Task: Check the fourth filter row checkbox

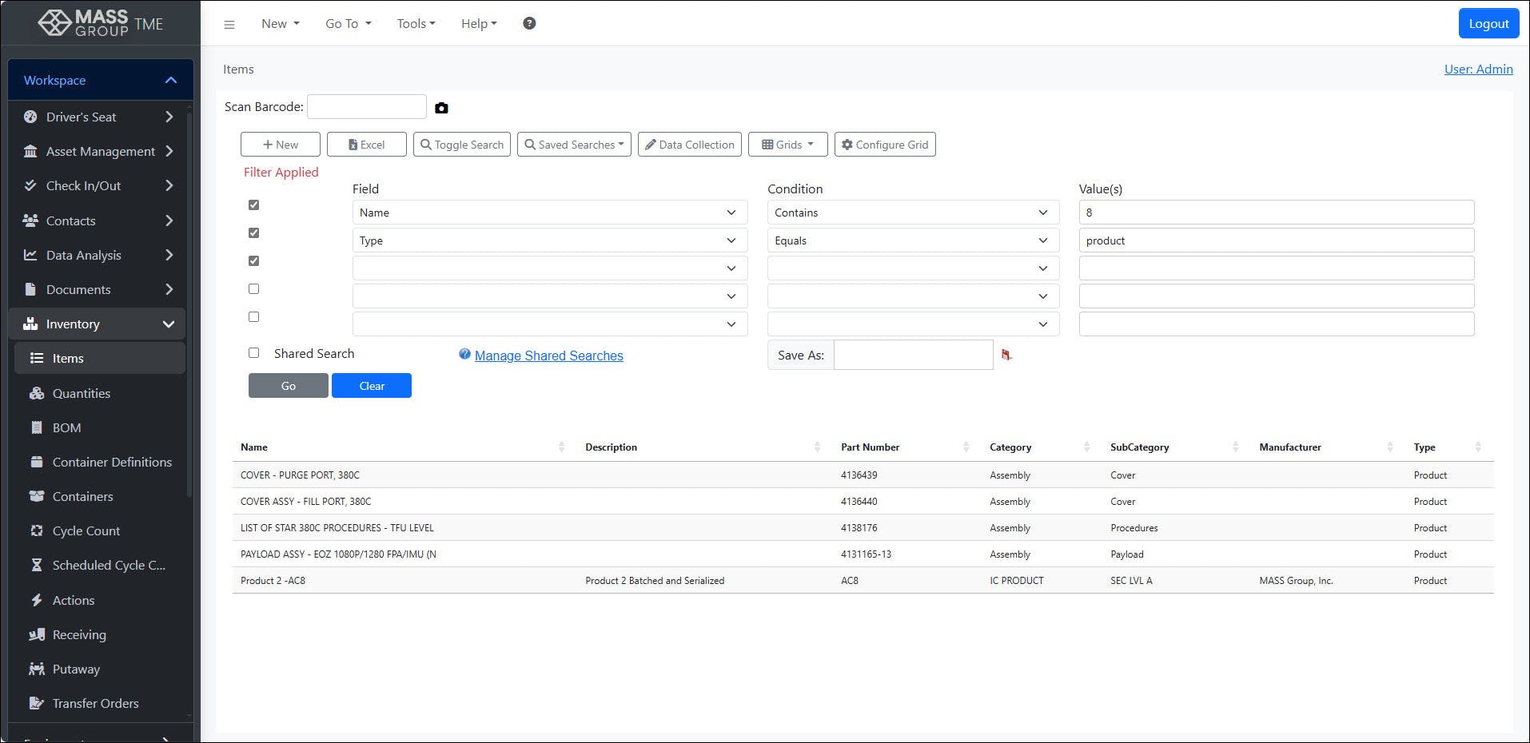Action: tap(253, 288)
